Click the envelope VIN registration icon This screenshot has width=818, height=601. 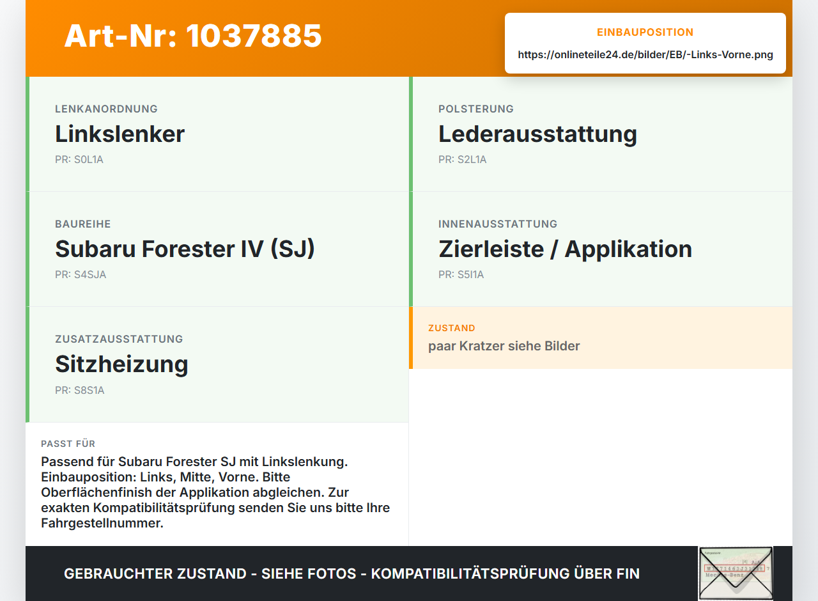(736, 574)
